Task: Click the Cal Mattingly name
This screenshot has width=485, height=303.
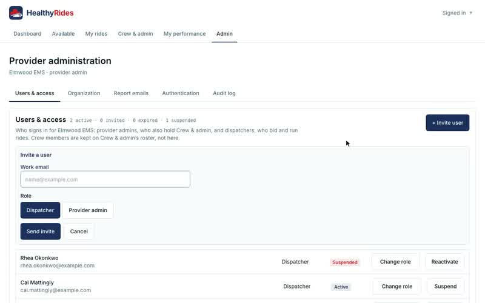Action: pyautogui.click(x=37, y=282)
